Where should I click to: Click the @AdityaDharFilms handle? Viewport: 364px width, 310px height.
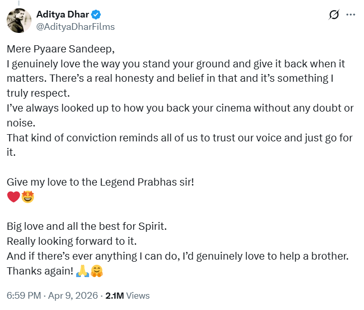(x=75, y=26)
